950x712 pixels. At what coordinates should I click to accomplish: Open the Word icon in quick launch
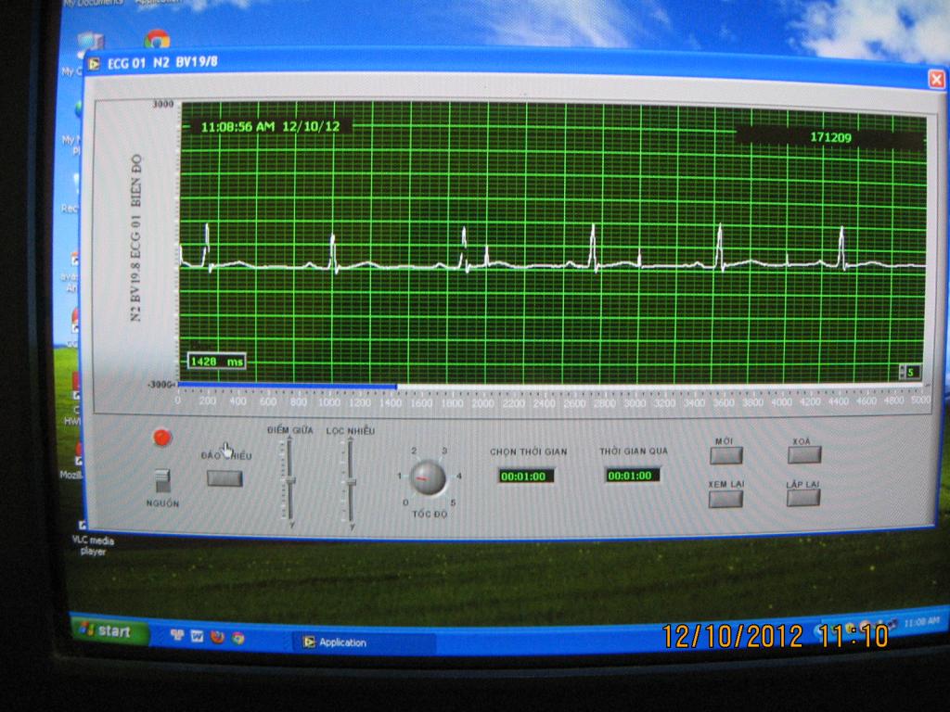(197, 636)
